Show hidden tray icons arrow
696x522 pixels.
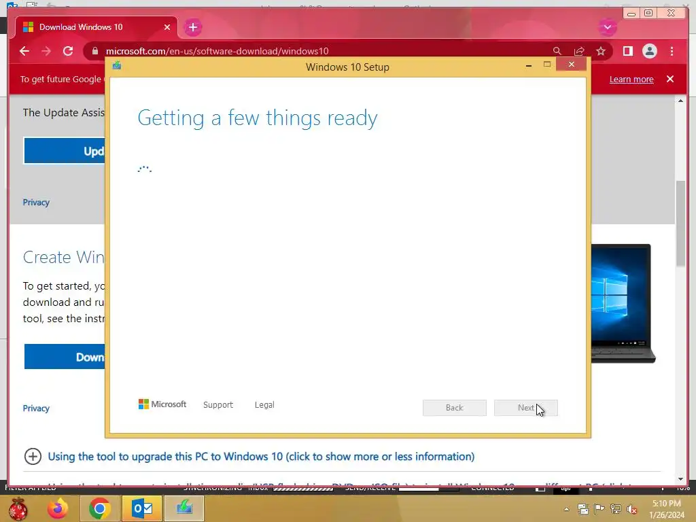pyautogui.click(x=566, y=509)
